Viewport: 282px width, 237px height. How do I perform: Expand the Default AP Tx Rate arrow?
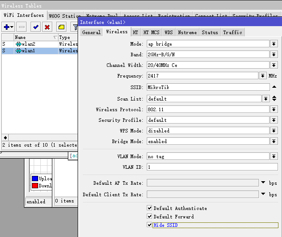(263, 183)
